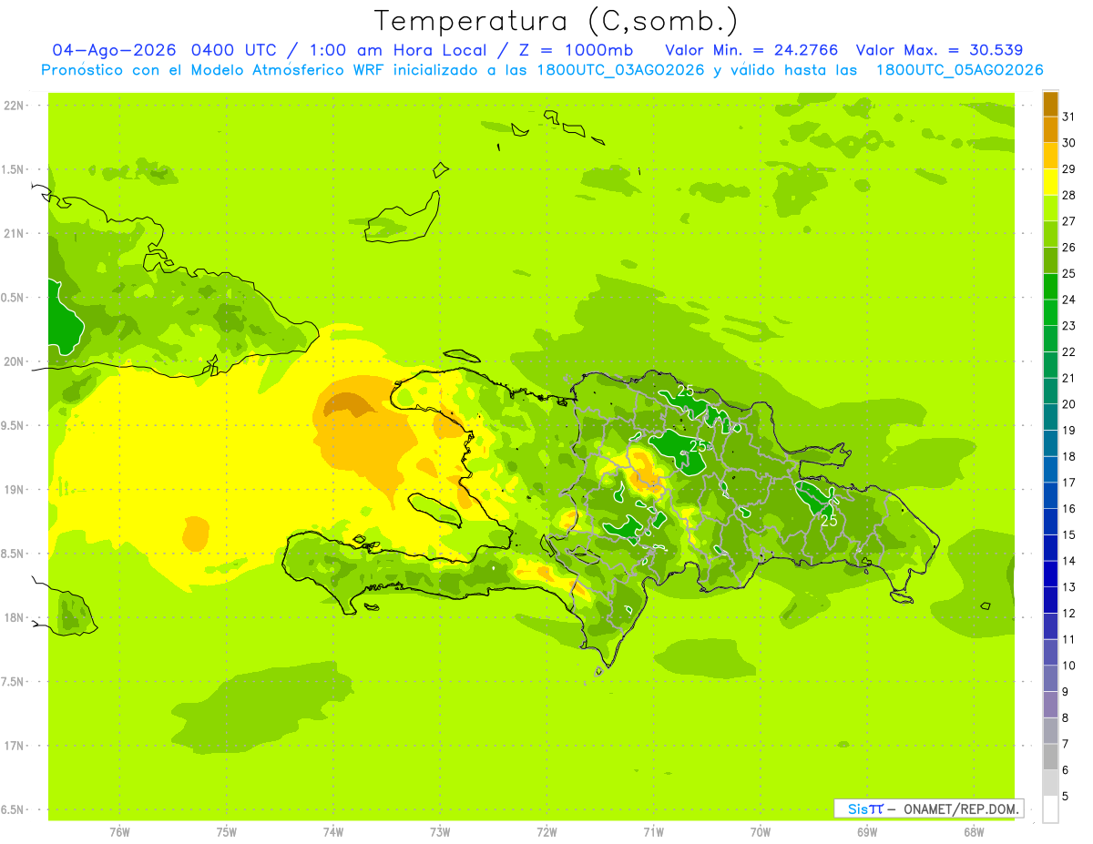This screenshot has height=844, width=1093.
Task: Click the "5" label on the color scale
Action: click(1066, 797)
